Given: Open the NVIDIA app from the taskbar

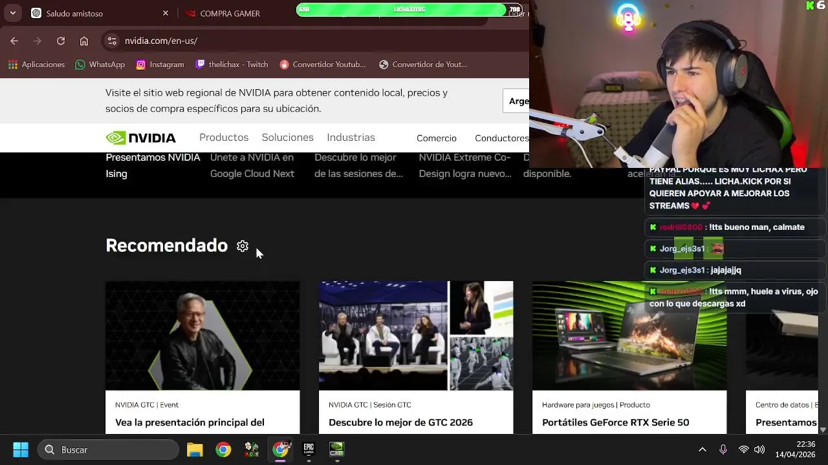Looking at the screenshot, I should pos(337,449).
